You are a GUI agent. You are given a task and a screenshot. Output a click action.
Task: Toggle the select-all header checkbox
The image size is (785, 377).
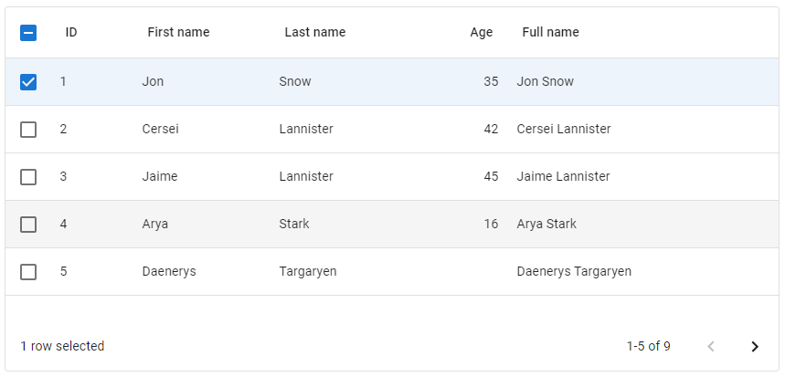click(28, 33)
